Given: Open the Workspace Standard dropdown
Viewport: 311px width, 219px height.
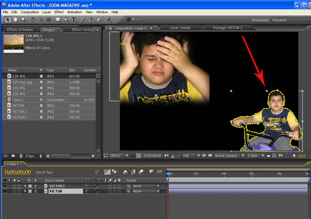Looking at the screenshot, I should point(289,20).
